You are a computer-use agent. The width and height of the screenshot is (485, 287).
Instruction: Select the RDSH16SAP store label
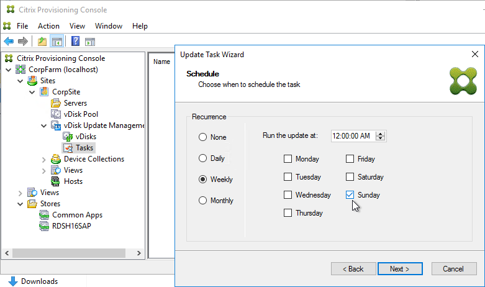(x=71, y=226)
